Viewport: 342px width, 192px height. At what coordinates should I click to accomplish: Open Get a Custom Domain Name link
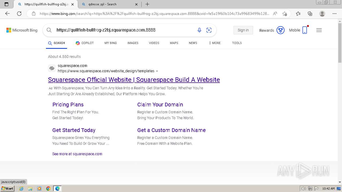(x=172, y=130)
